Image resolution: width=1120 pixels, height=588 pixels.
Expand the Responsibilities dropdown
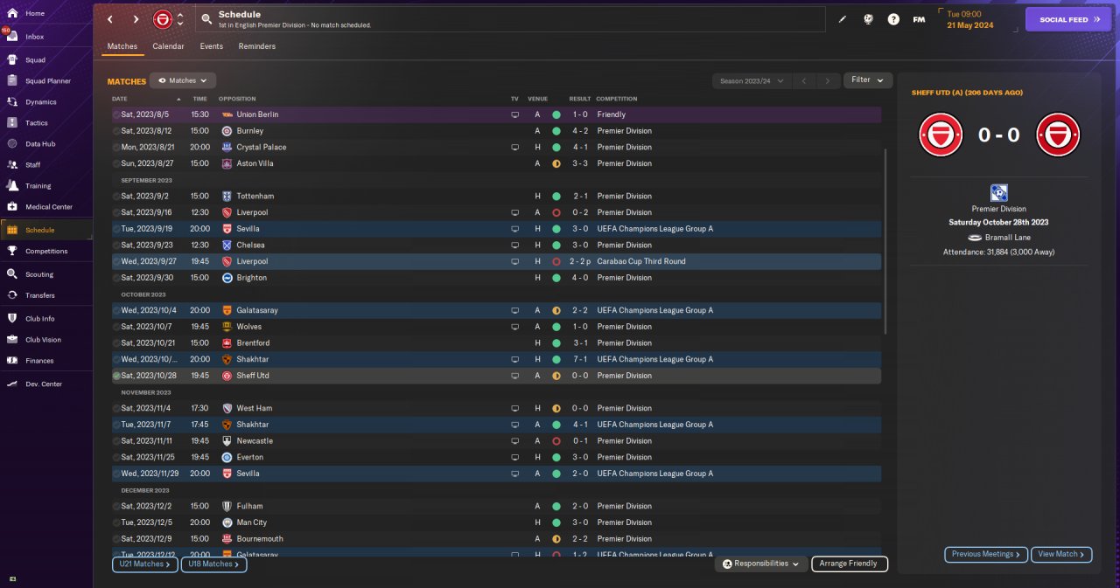pyautogui.click(x=761, y=564)
